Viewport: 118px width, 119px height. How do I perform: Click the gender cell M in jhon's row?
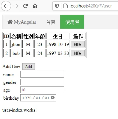[28, 44]
